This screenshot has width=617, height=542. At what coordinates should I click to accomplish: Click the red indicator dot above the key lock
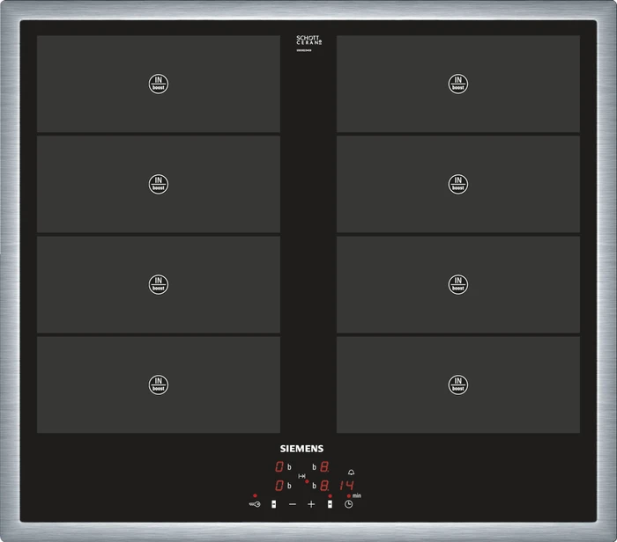click(x=255, y=495)
